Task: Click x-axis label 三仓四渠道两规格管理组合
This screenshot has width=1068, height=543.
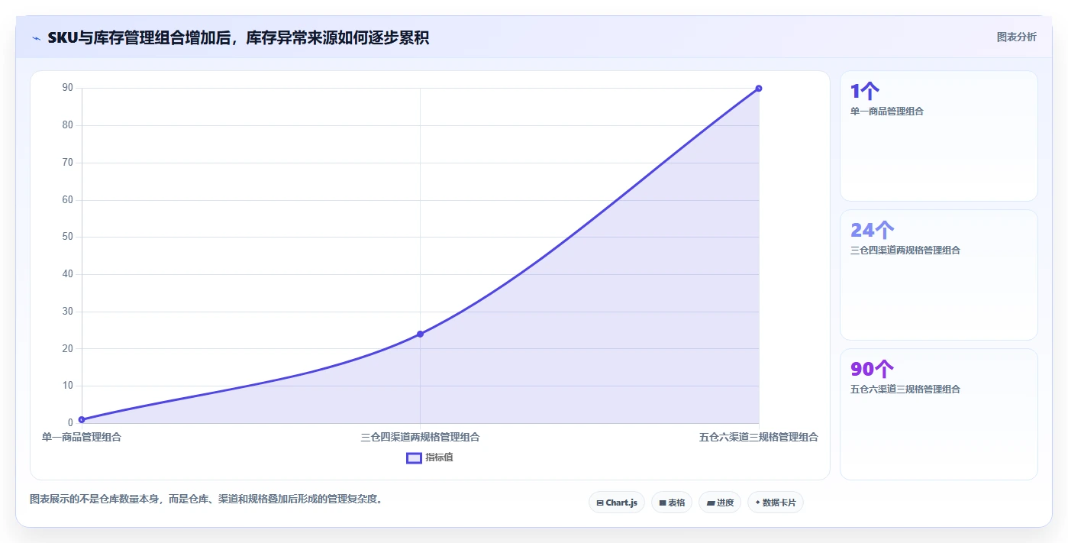Action: click(420, 438)
